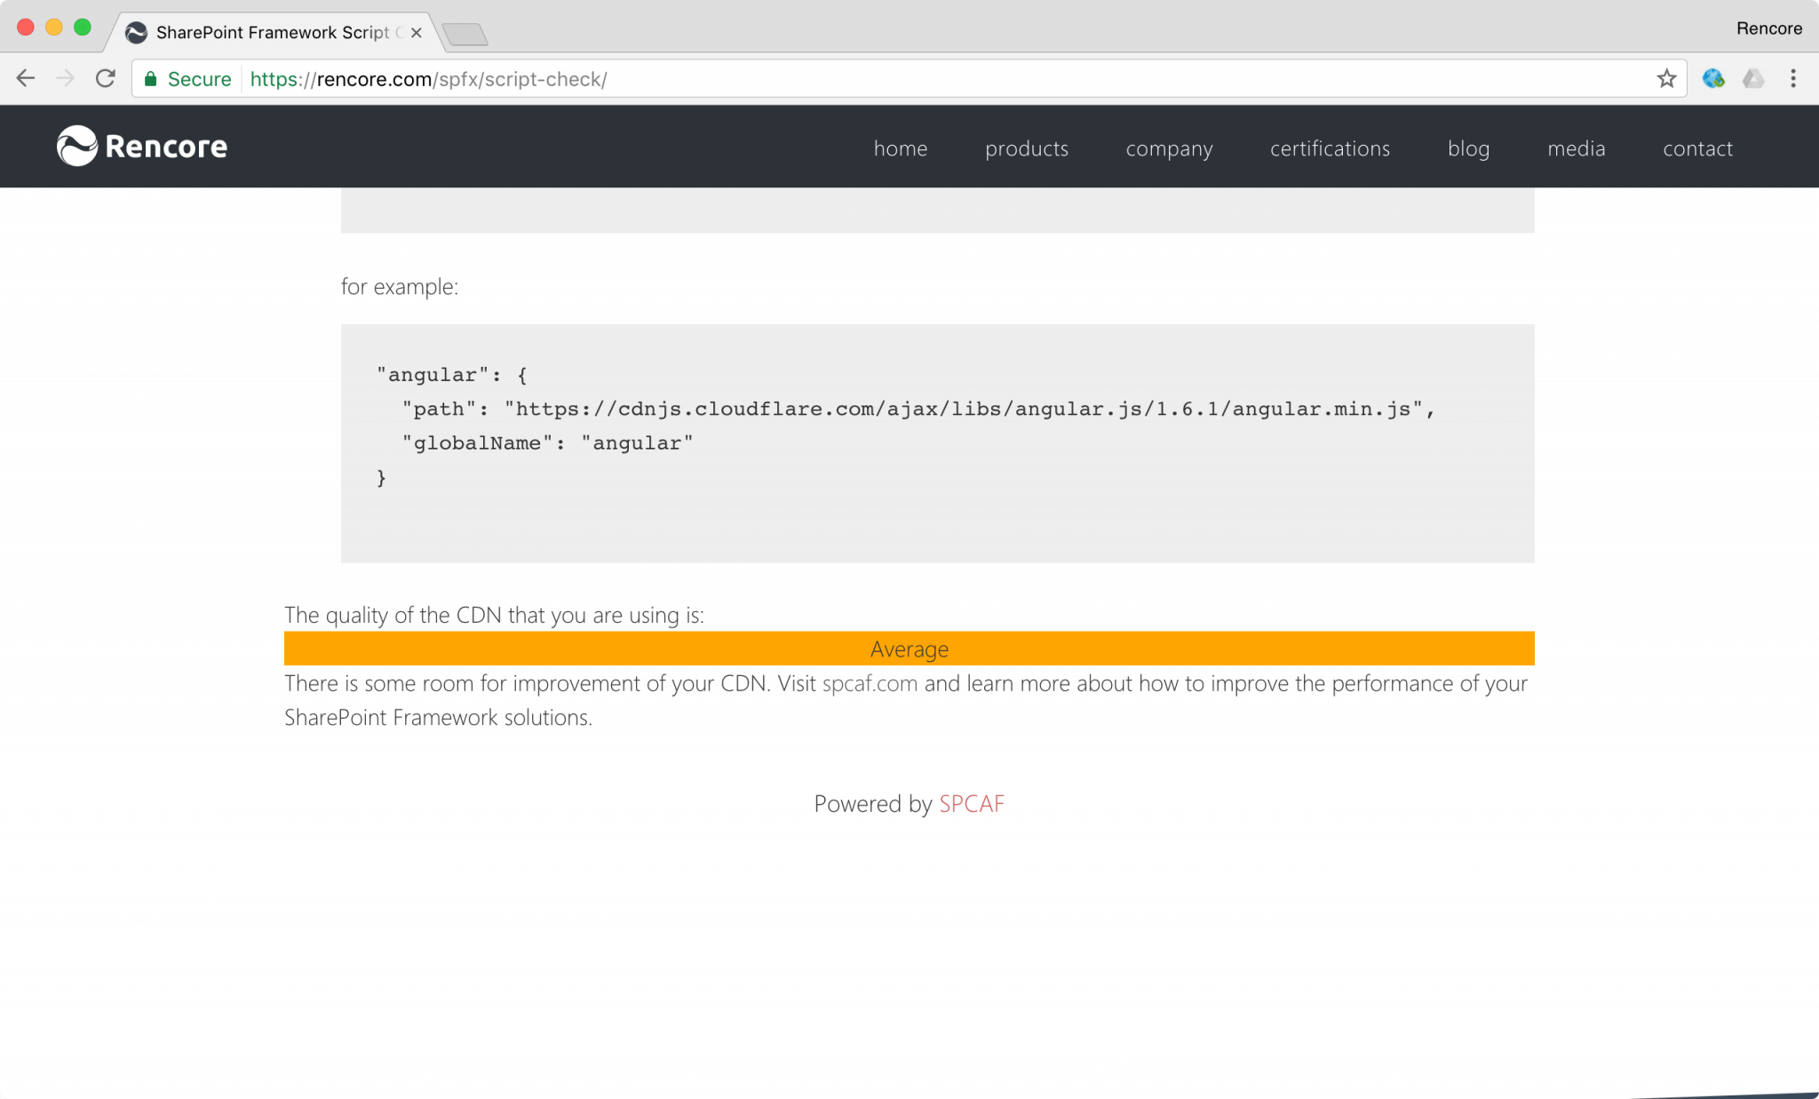This screenshot has height=1099, width=1819.
Task: Click the Rencore logo
Action: tap(142, 146)
